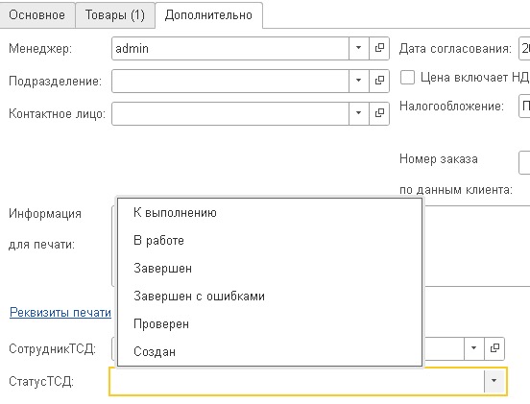Open the Подразделение record via open icon
The image size is (530, 404).
coord(379,81)
